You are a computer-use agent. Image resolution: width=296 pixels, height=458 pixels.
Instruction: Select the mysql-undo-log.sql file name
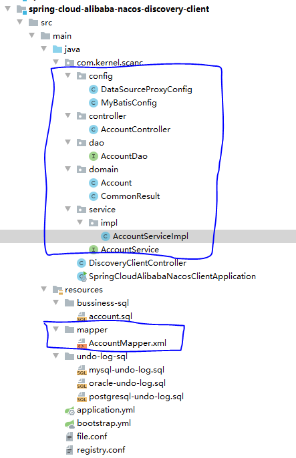coord(126,370)
